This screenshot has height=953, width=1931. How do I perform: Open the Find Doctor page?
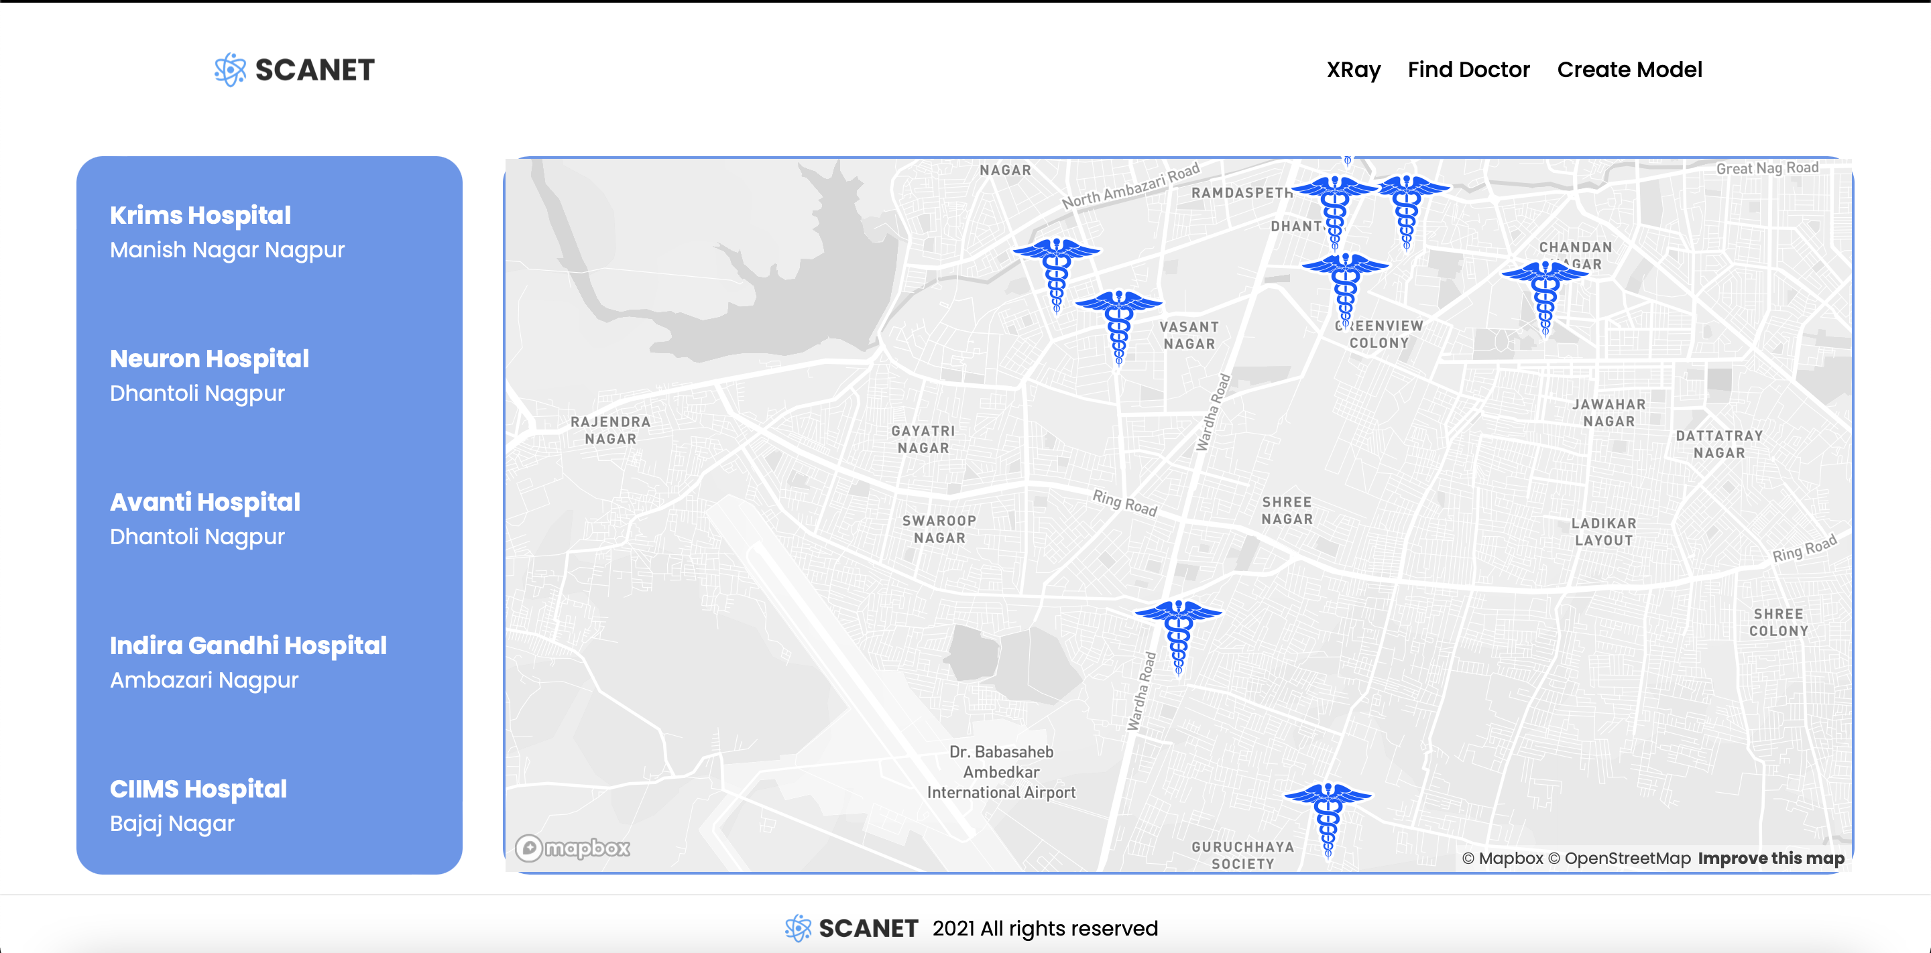pos(1468,70)
